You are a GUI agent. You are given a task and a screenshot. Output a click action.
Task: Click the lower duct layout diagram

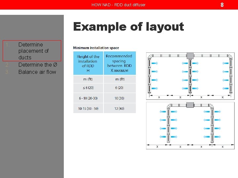click(x=190, y=126)
